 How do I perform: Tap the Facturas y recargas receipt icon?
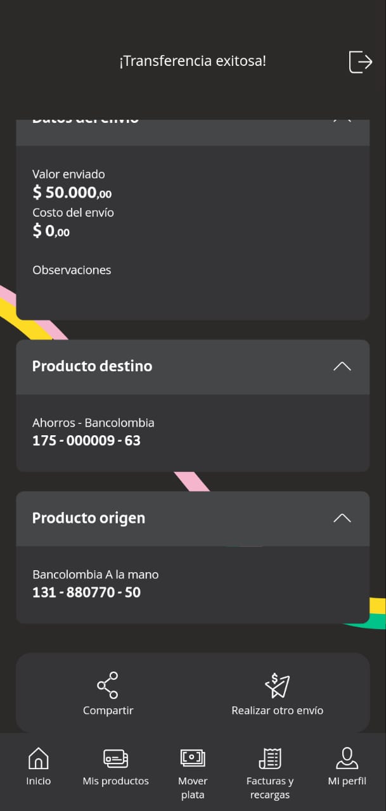pos(270,758)
